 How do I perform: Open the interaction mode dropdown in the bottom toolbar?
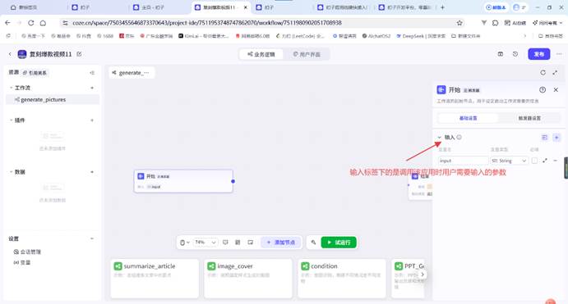pos(185,243)
